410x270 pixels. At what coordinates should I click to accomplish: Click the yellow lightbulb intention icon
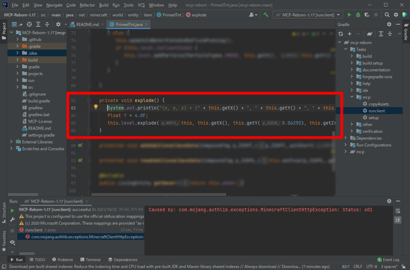coord(96,107)
